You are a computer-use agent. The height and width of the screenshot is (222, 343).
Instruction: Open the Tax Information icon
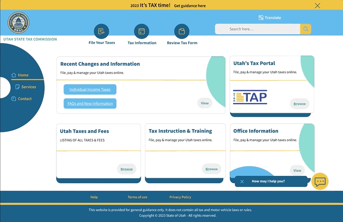141,31
